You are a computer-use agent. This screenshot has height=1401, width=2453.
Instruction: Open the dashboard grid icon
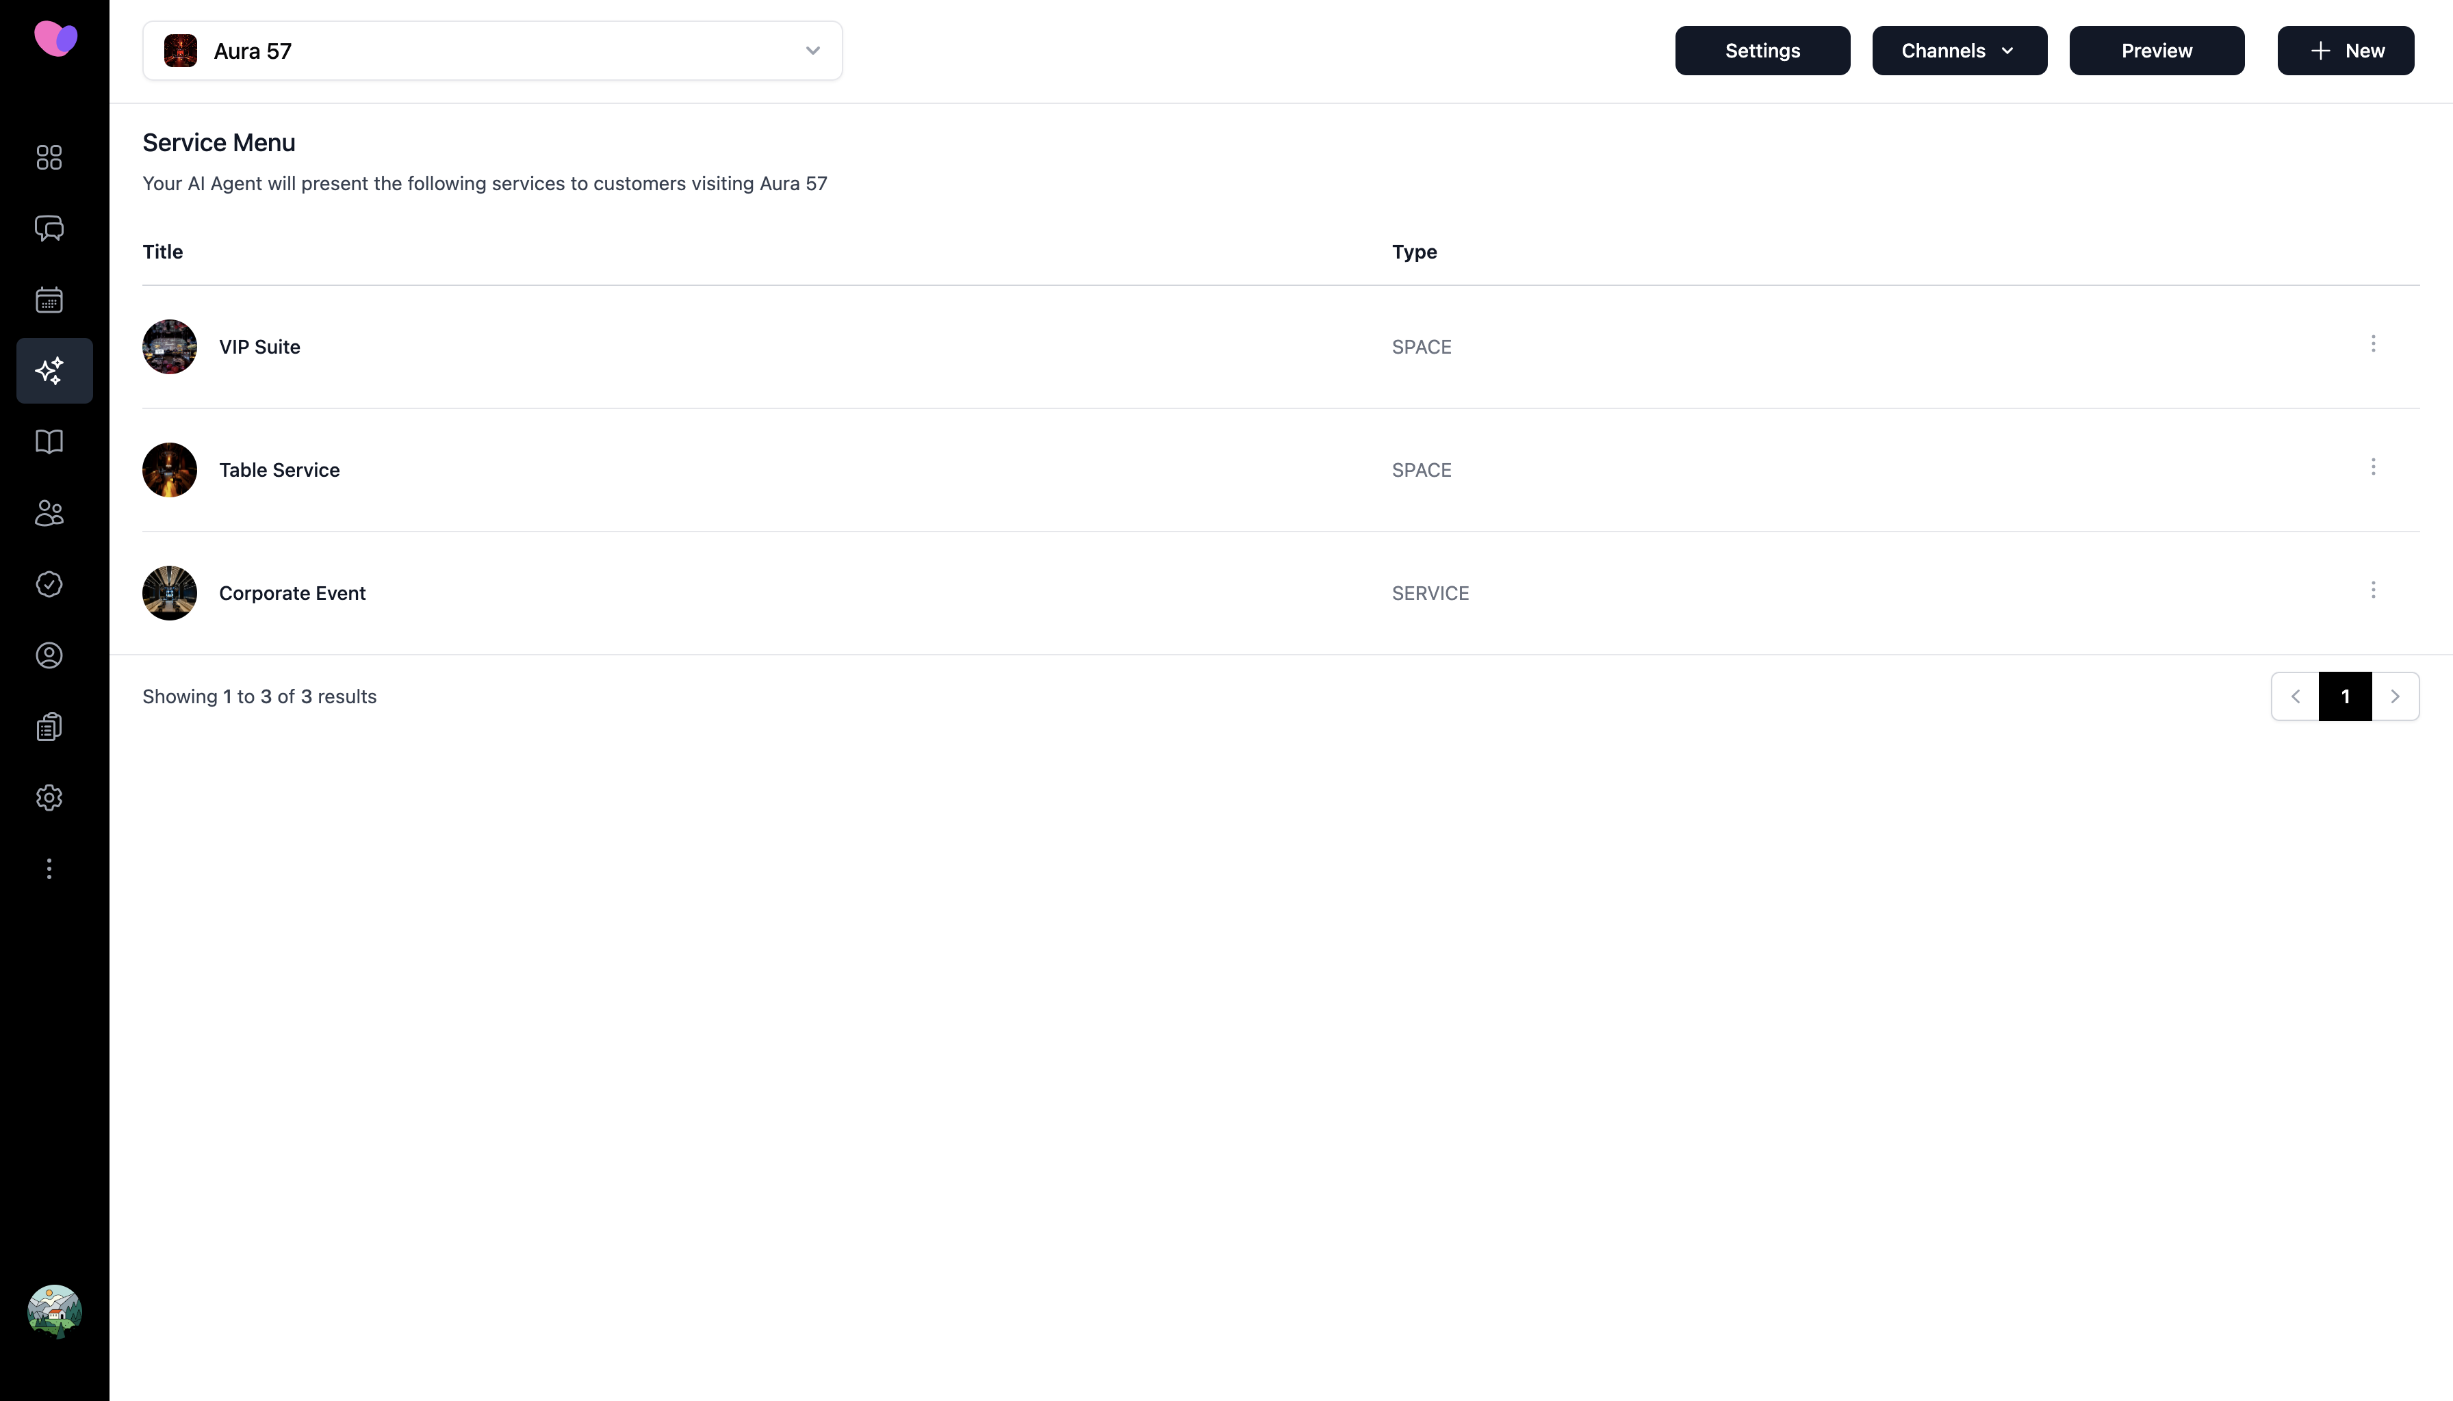[x=49, y=157]
